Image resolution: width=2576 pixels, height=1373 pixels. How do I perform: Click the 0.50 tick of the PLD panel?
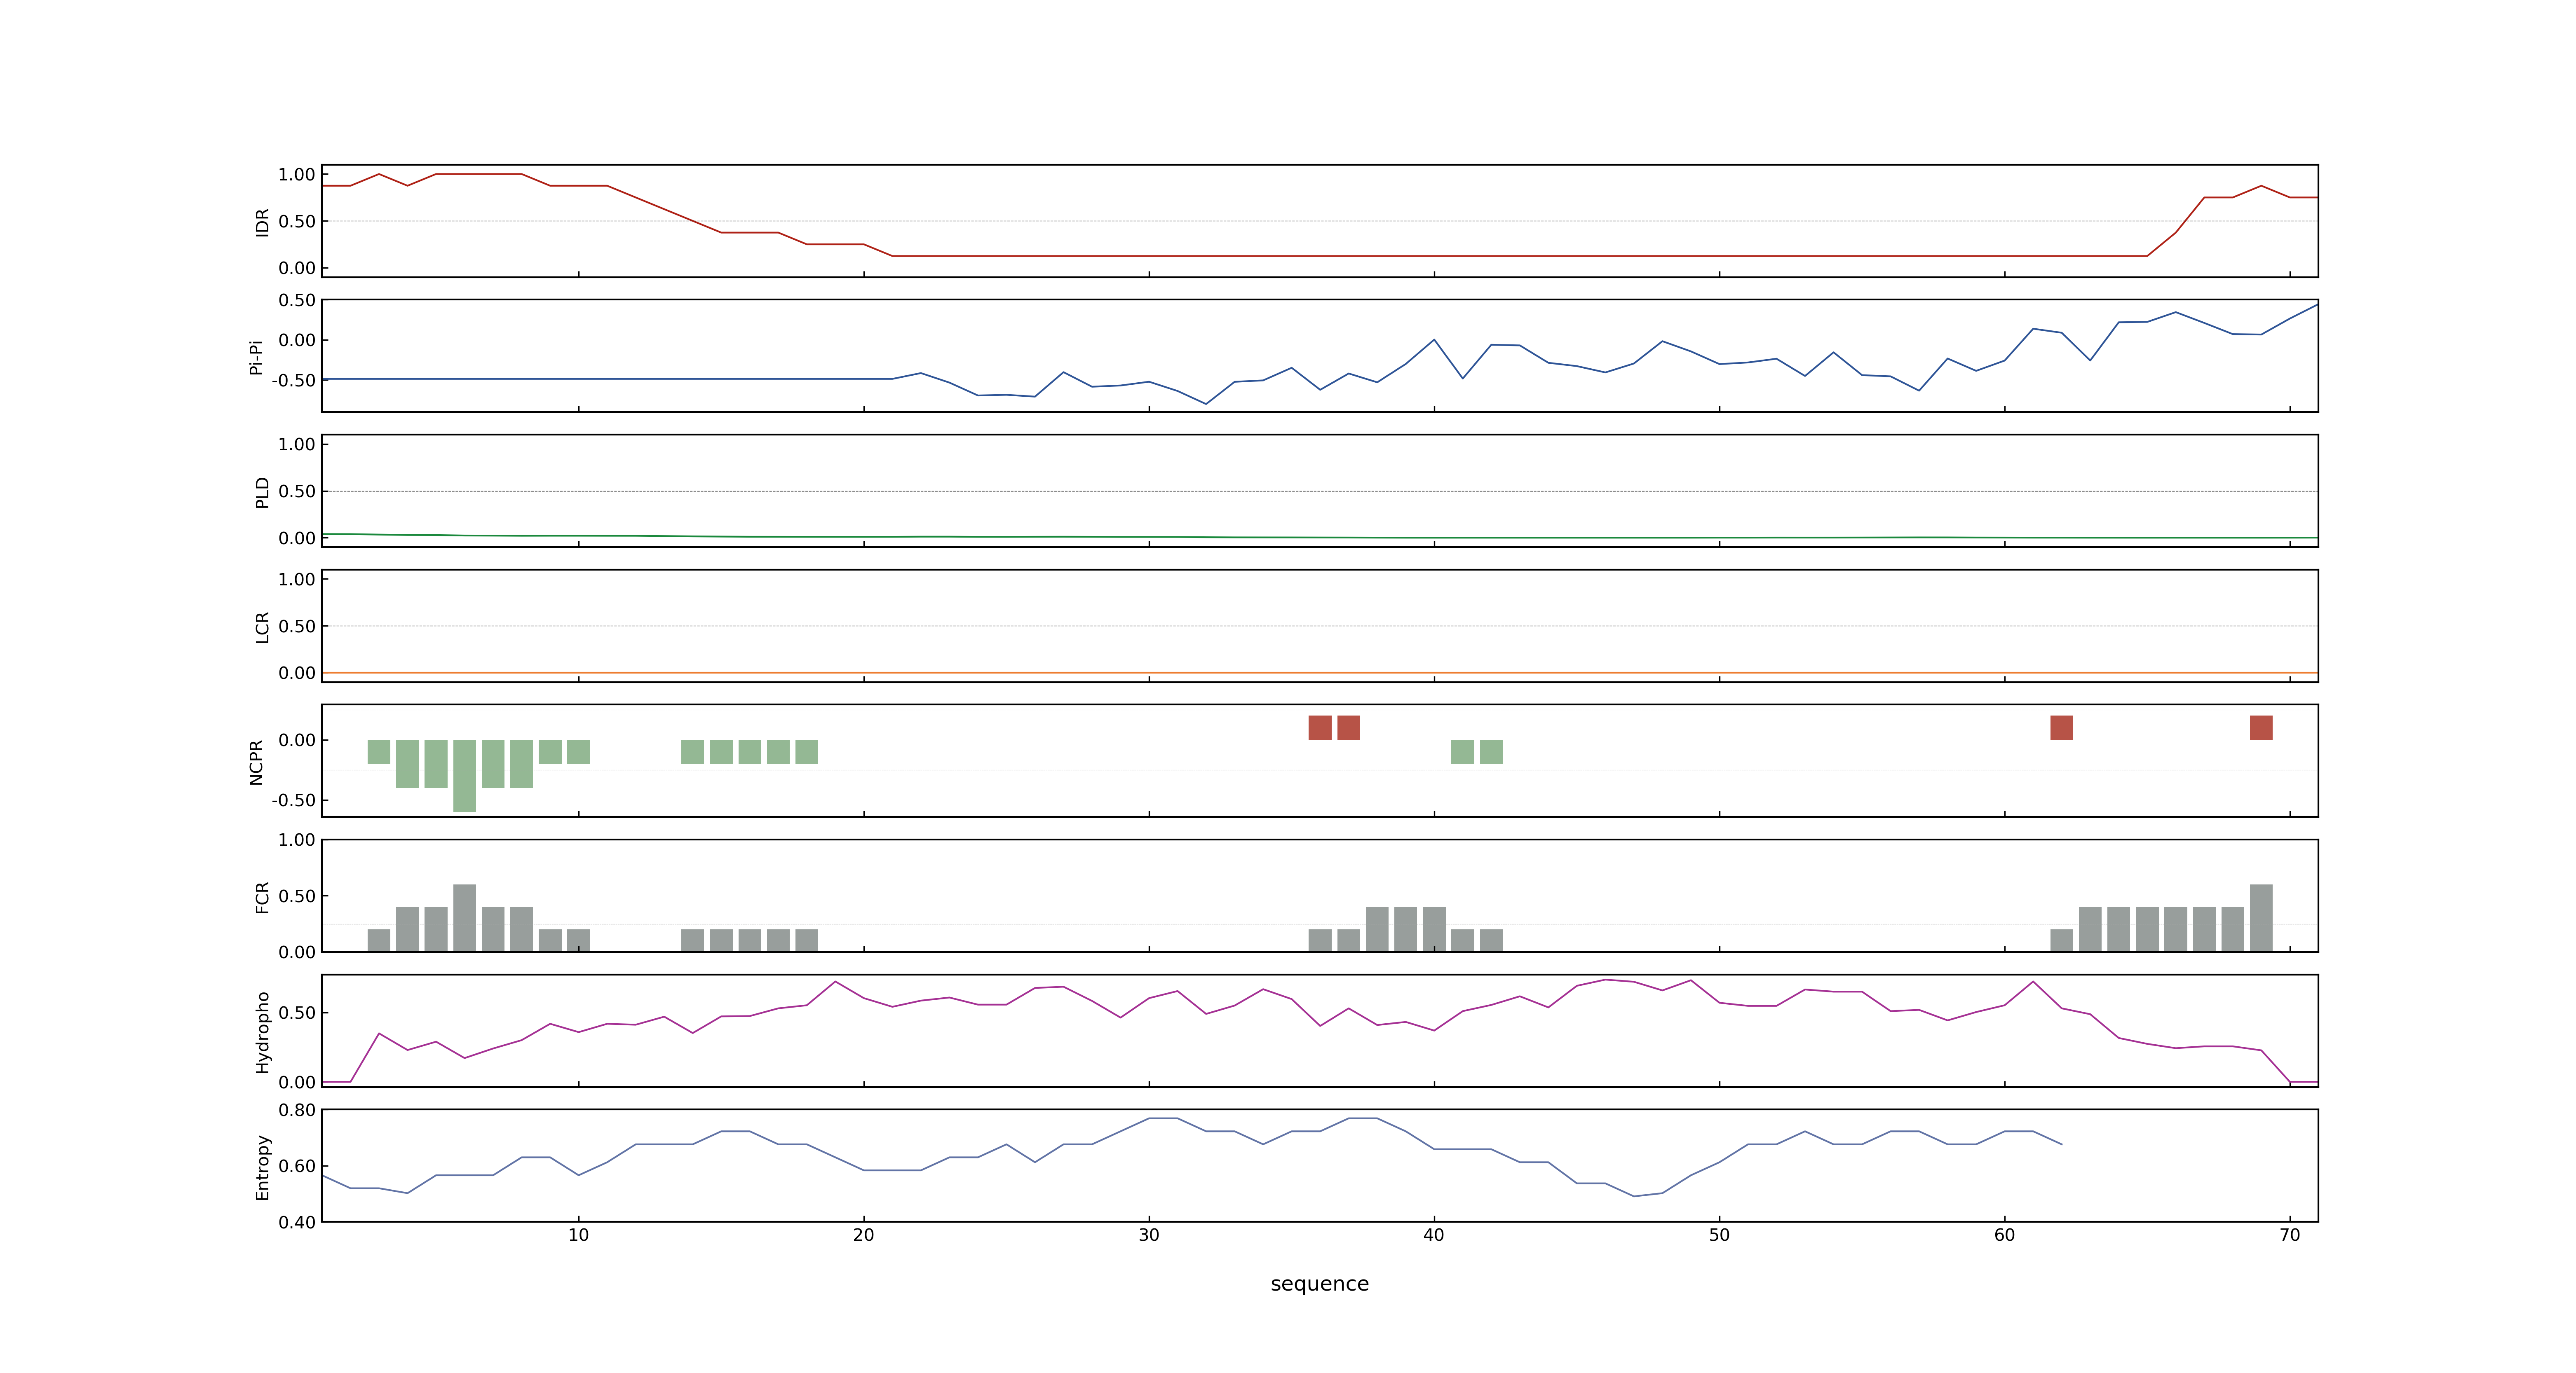[297, 491]
